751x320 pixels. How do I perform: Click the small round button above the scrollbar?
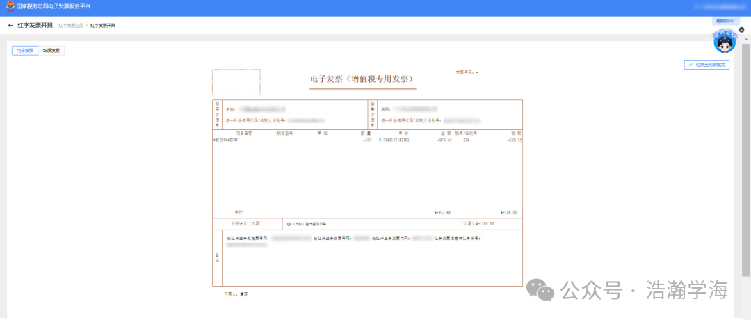741,30
